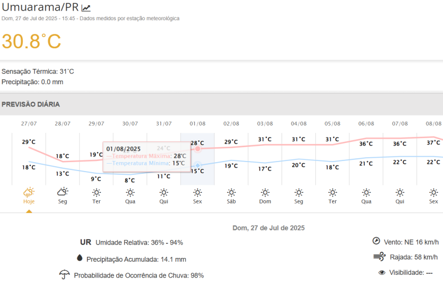Click the gust icon beside Rajada
The width and height of the screenshot is (443, 295).
click(x=379, y=257)
